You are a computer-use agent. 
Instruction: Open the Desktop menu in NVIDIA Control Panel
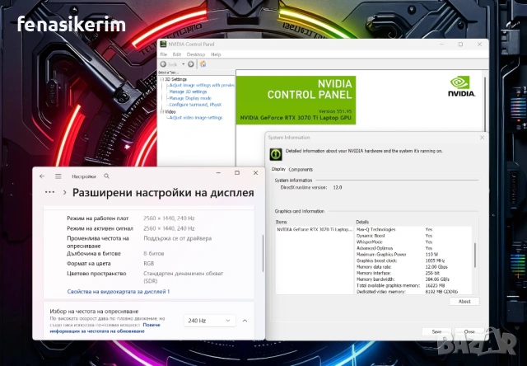point(196,54)
